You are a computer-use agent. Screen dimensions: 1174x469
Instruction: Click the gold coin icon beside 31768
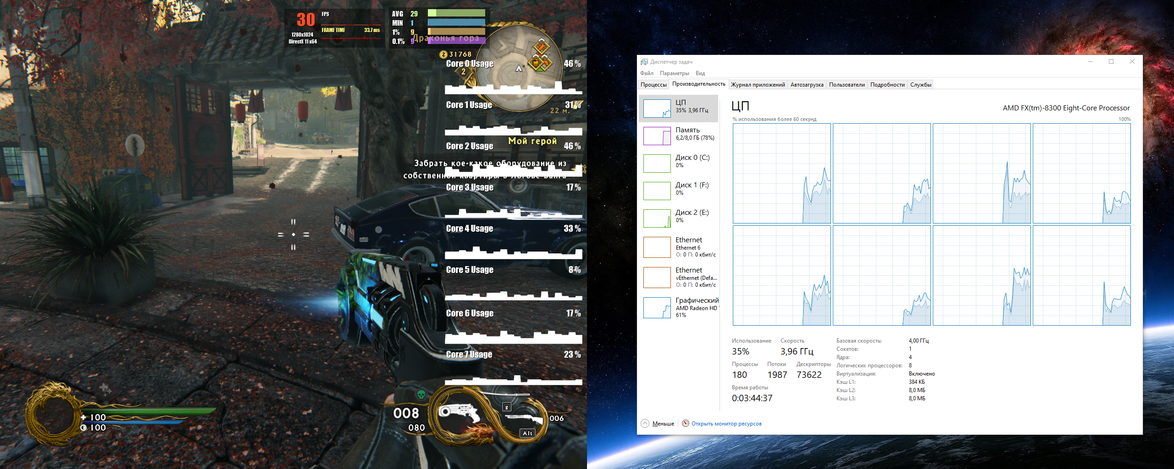point(443,55)
